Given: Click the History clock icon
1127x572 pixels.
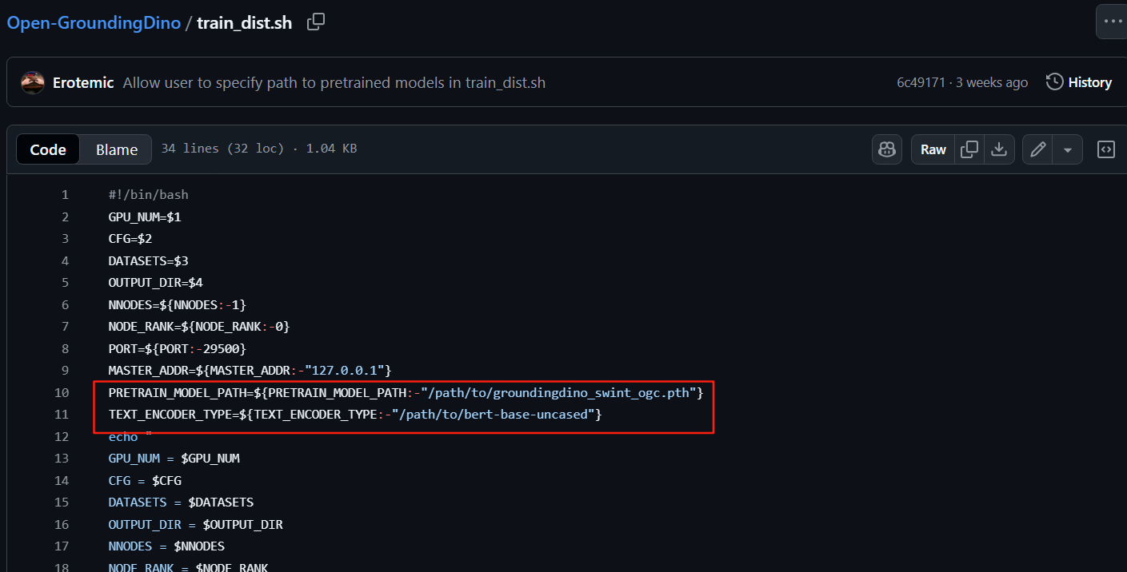Looking at the screenshot, I should point(1053,81).
